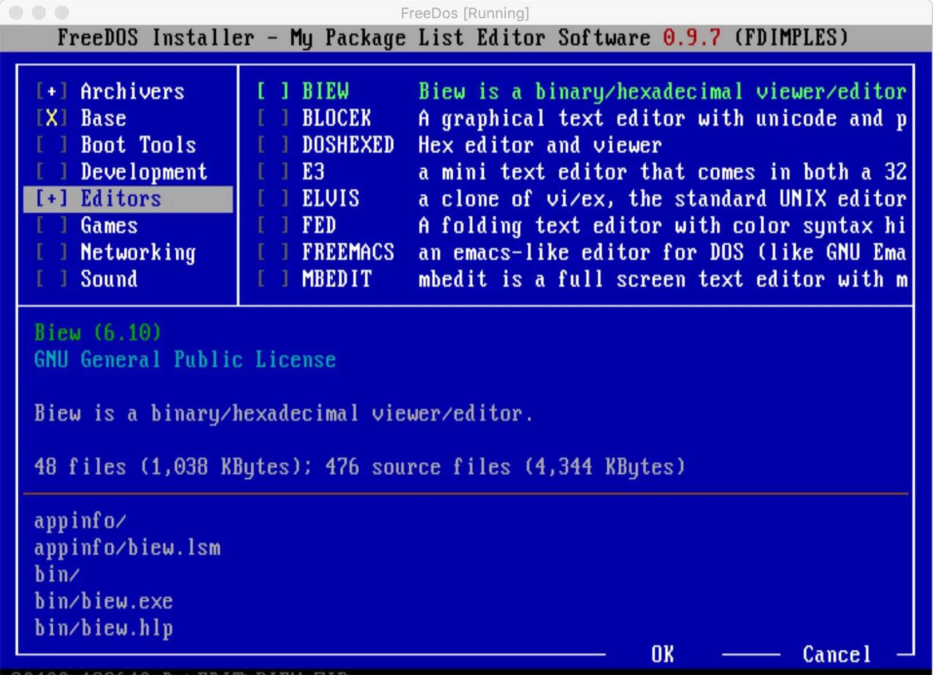Select the MBEDIT package name
This screenshot has width=933, height=675.
click(x=337, y=280)
